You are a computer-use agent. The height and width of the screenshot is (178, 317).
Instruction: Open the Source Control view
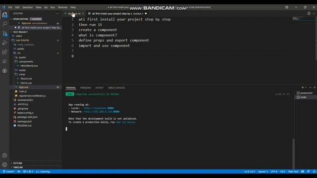(4, 33)
